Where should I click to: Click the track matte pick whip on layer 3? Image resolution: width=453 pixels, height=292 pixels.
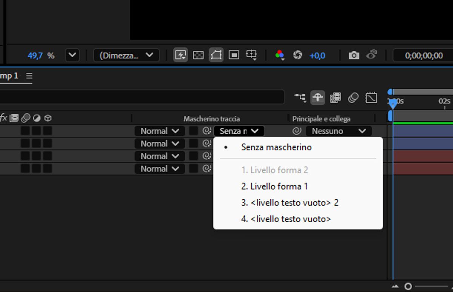(x=206, y=156)
